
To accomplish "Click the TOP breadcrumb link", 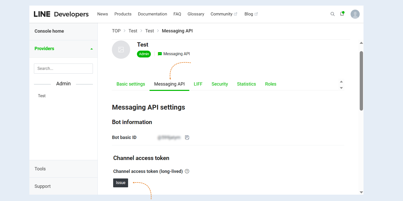I will (116, 31).
